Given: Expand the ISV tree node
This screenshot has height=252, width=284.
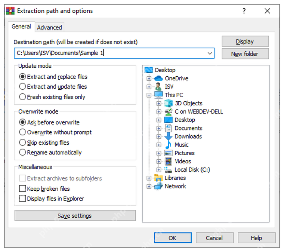Looking at the screenshot, I should pyautogui.click(x=149, y=87).
